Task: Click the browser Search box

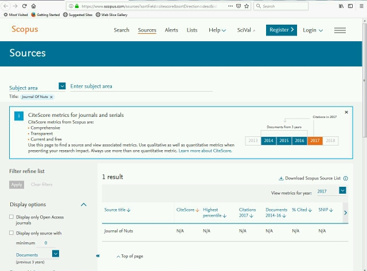Action: 281,6
